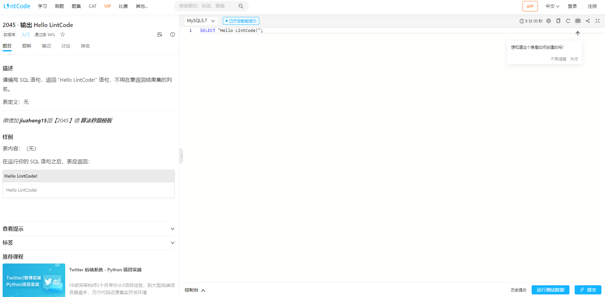Click the share icon in editor toolbar
The height and width of the screenshot is (297, 605).
[x=588, y=21]
